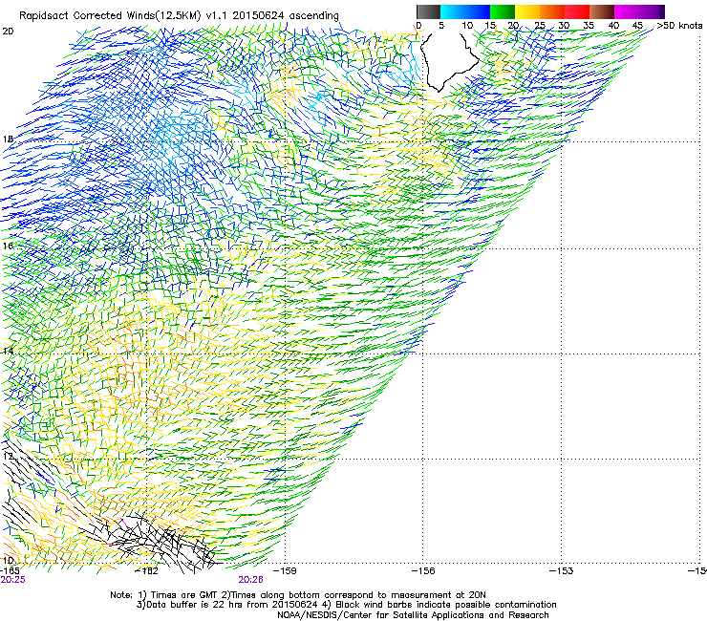Click the '-165' longitude label

[x=10, y=571]
